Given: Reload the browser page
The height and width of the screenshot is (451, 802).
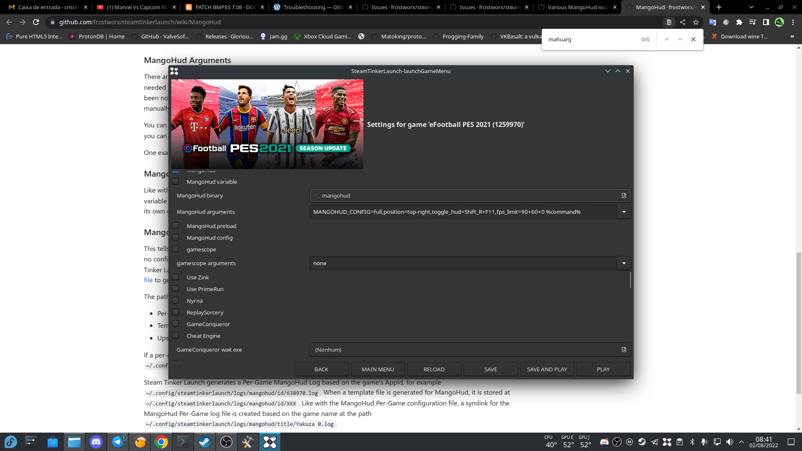Looking at the screenshot, I should pyautogui.click(x=36, y=22).
